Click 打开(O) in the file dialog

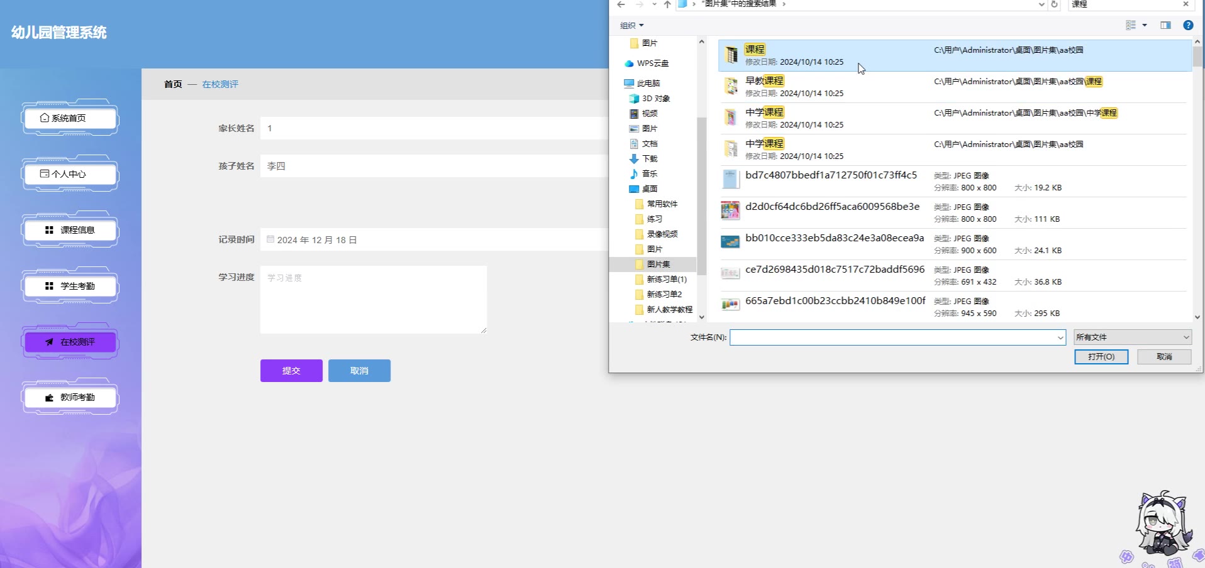[1101, 357]
